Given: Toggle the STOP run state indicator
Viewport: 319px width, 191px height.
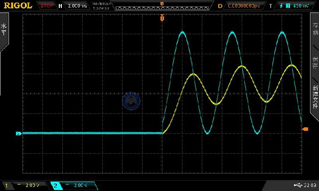Looking at the screenshot, I should tap(47, 5).
